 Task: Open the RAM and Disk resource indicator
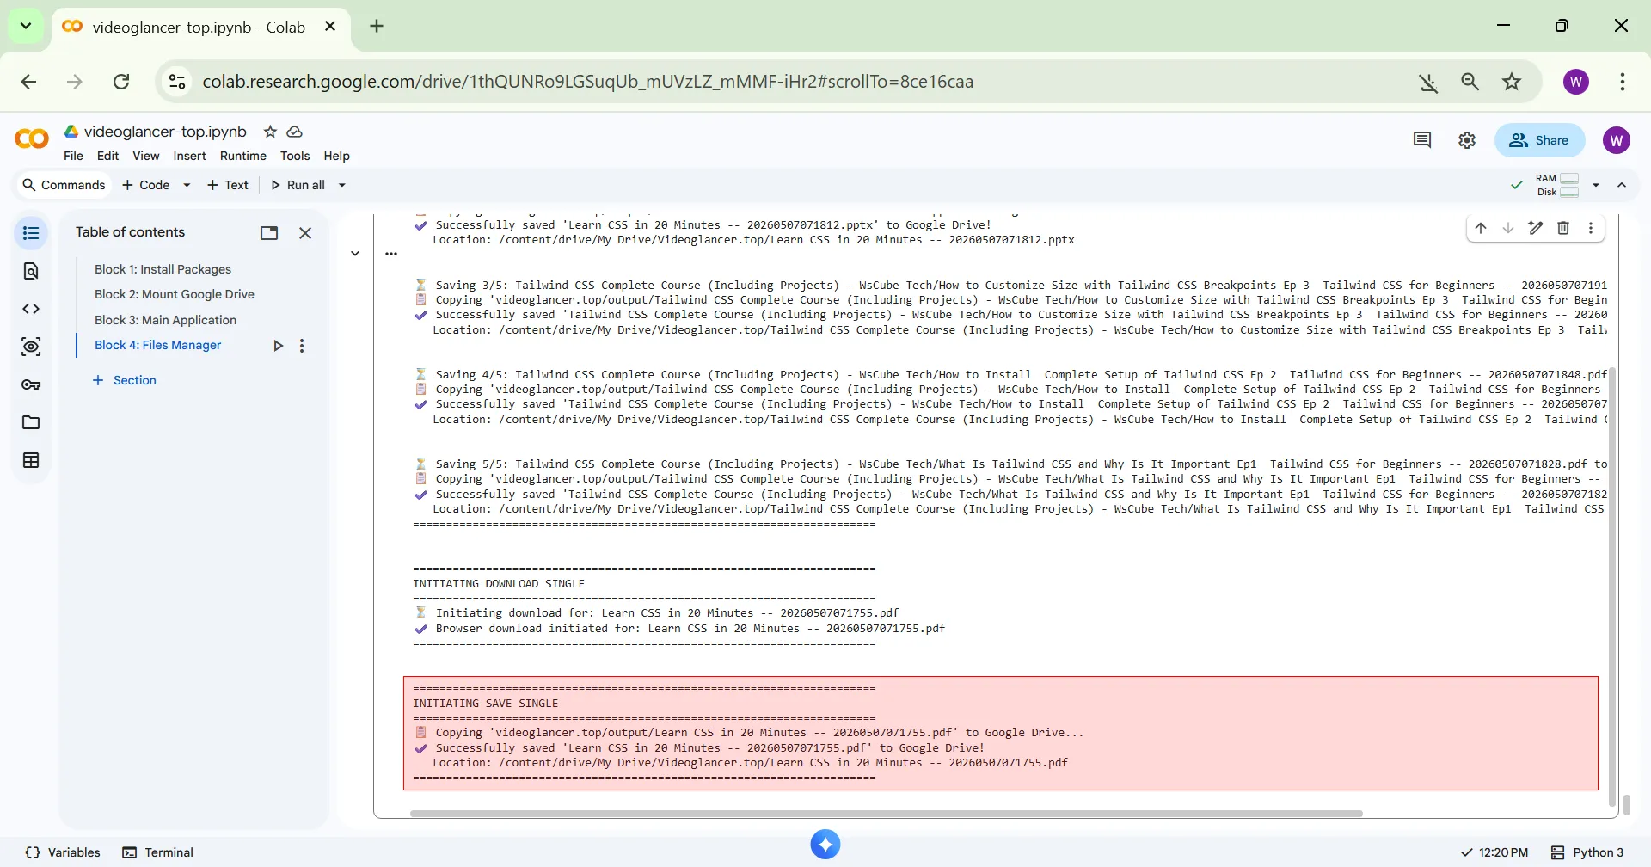tap(1557, 185)
